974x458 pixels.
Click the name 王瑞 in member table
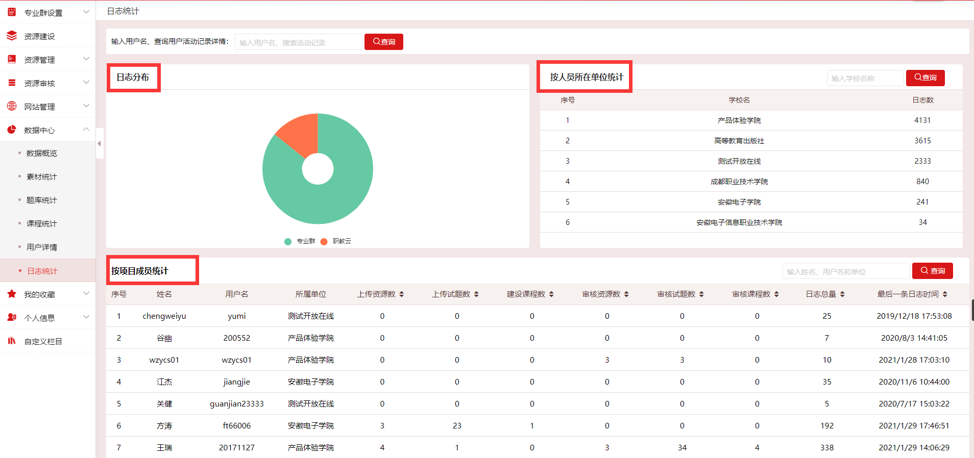point(164,448)
